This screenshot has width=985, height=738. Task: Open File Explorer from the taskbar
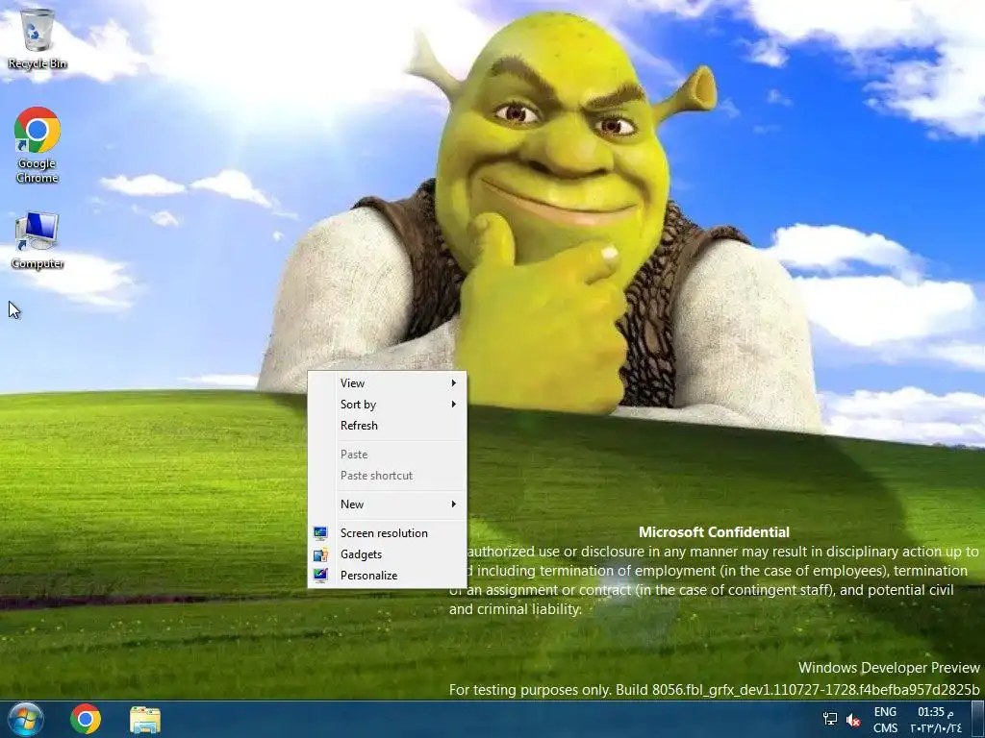coord(145,720)
